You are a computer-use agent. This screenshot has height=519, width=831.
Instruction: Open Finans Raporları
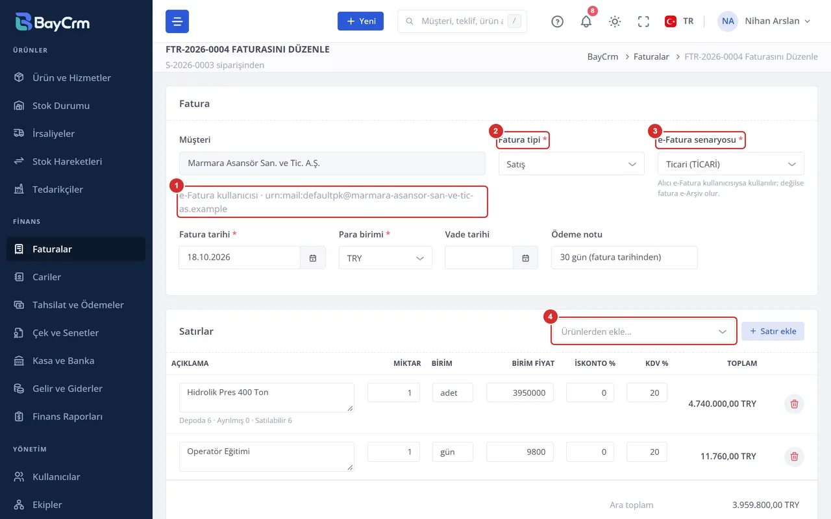pyautogui.click(x=76, y=416)
